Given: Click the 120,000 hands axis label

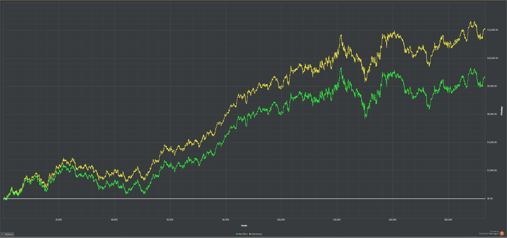Looking at the screenshot, I should click(x=337, y=220).
